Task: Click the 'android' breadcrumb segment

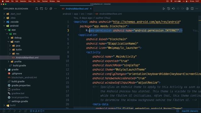Action: point(67,14)
